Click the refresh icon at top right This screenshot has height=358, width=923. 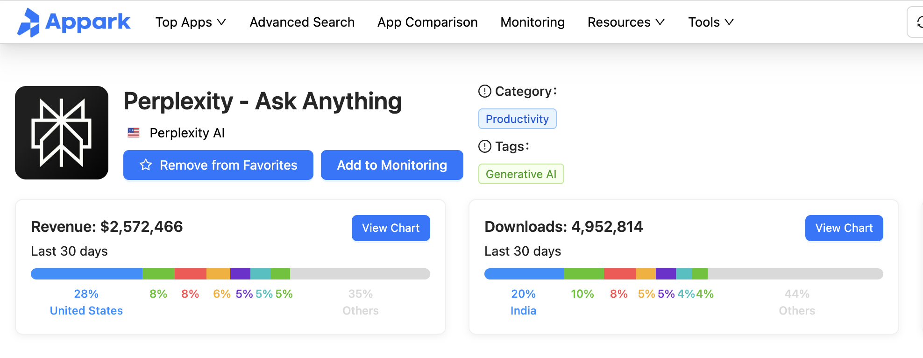click(918, 22)
